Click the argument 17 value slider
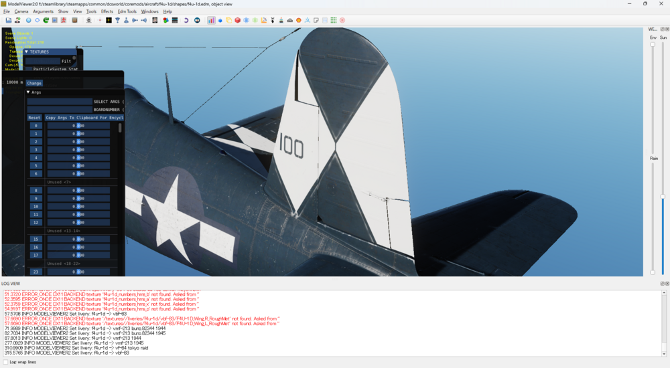Screen dimensions: 670x368 pos(78,256)
